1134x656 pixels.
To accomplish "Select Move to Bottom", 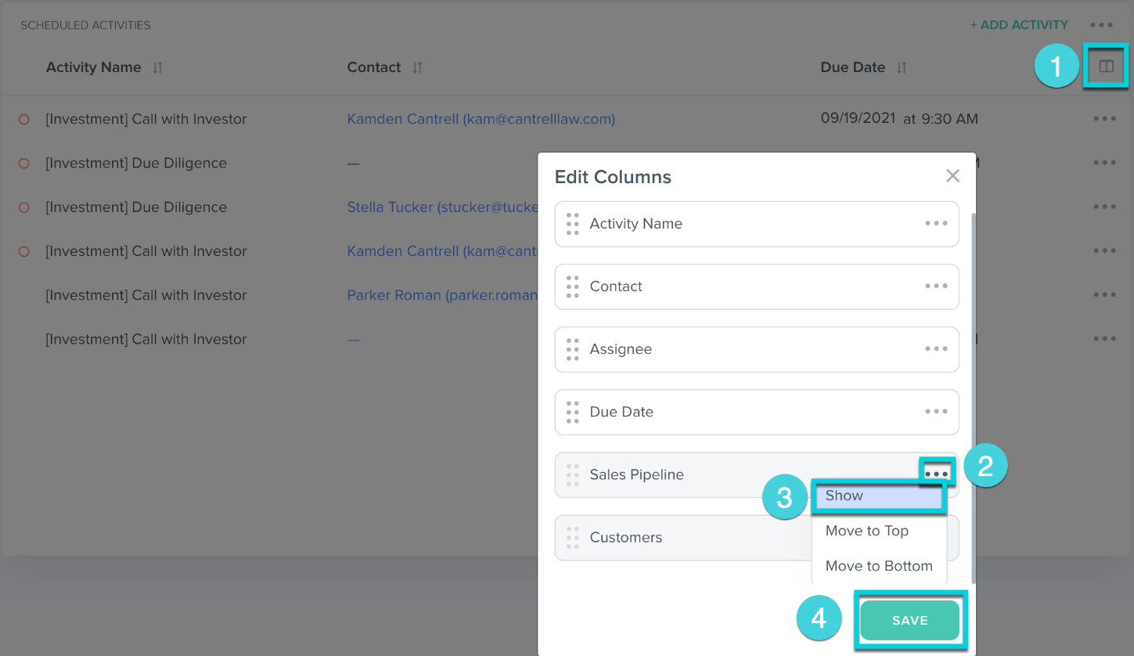I will click(x=879, y=566).
